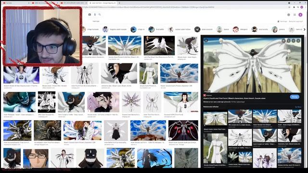Open thumbnail of Aizen wearing glasses
The height and width of the screenshot is (173, 308).
36,158
